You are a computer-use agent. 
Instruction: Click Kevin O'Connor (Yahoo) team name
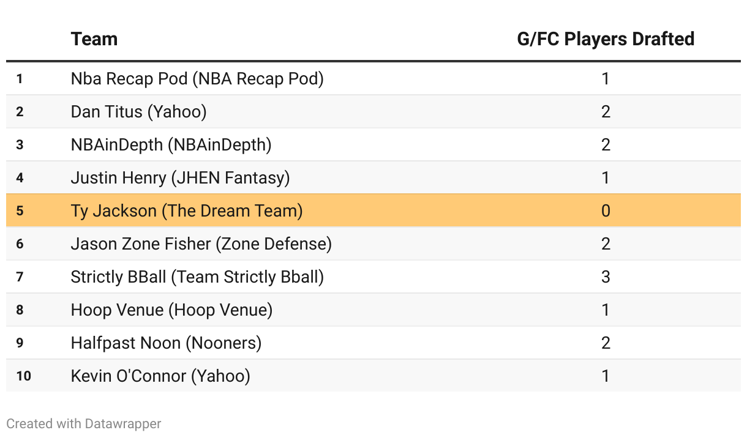[x=160, y=376]
